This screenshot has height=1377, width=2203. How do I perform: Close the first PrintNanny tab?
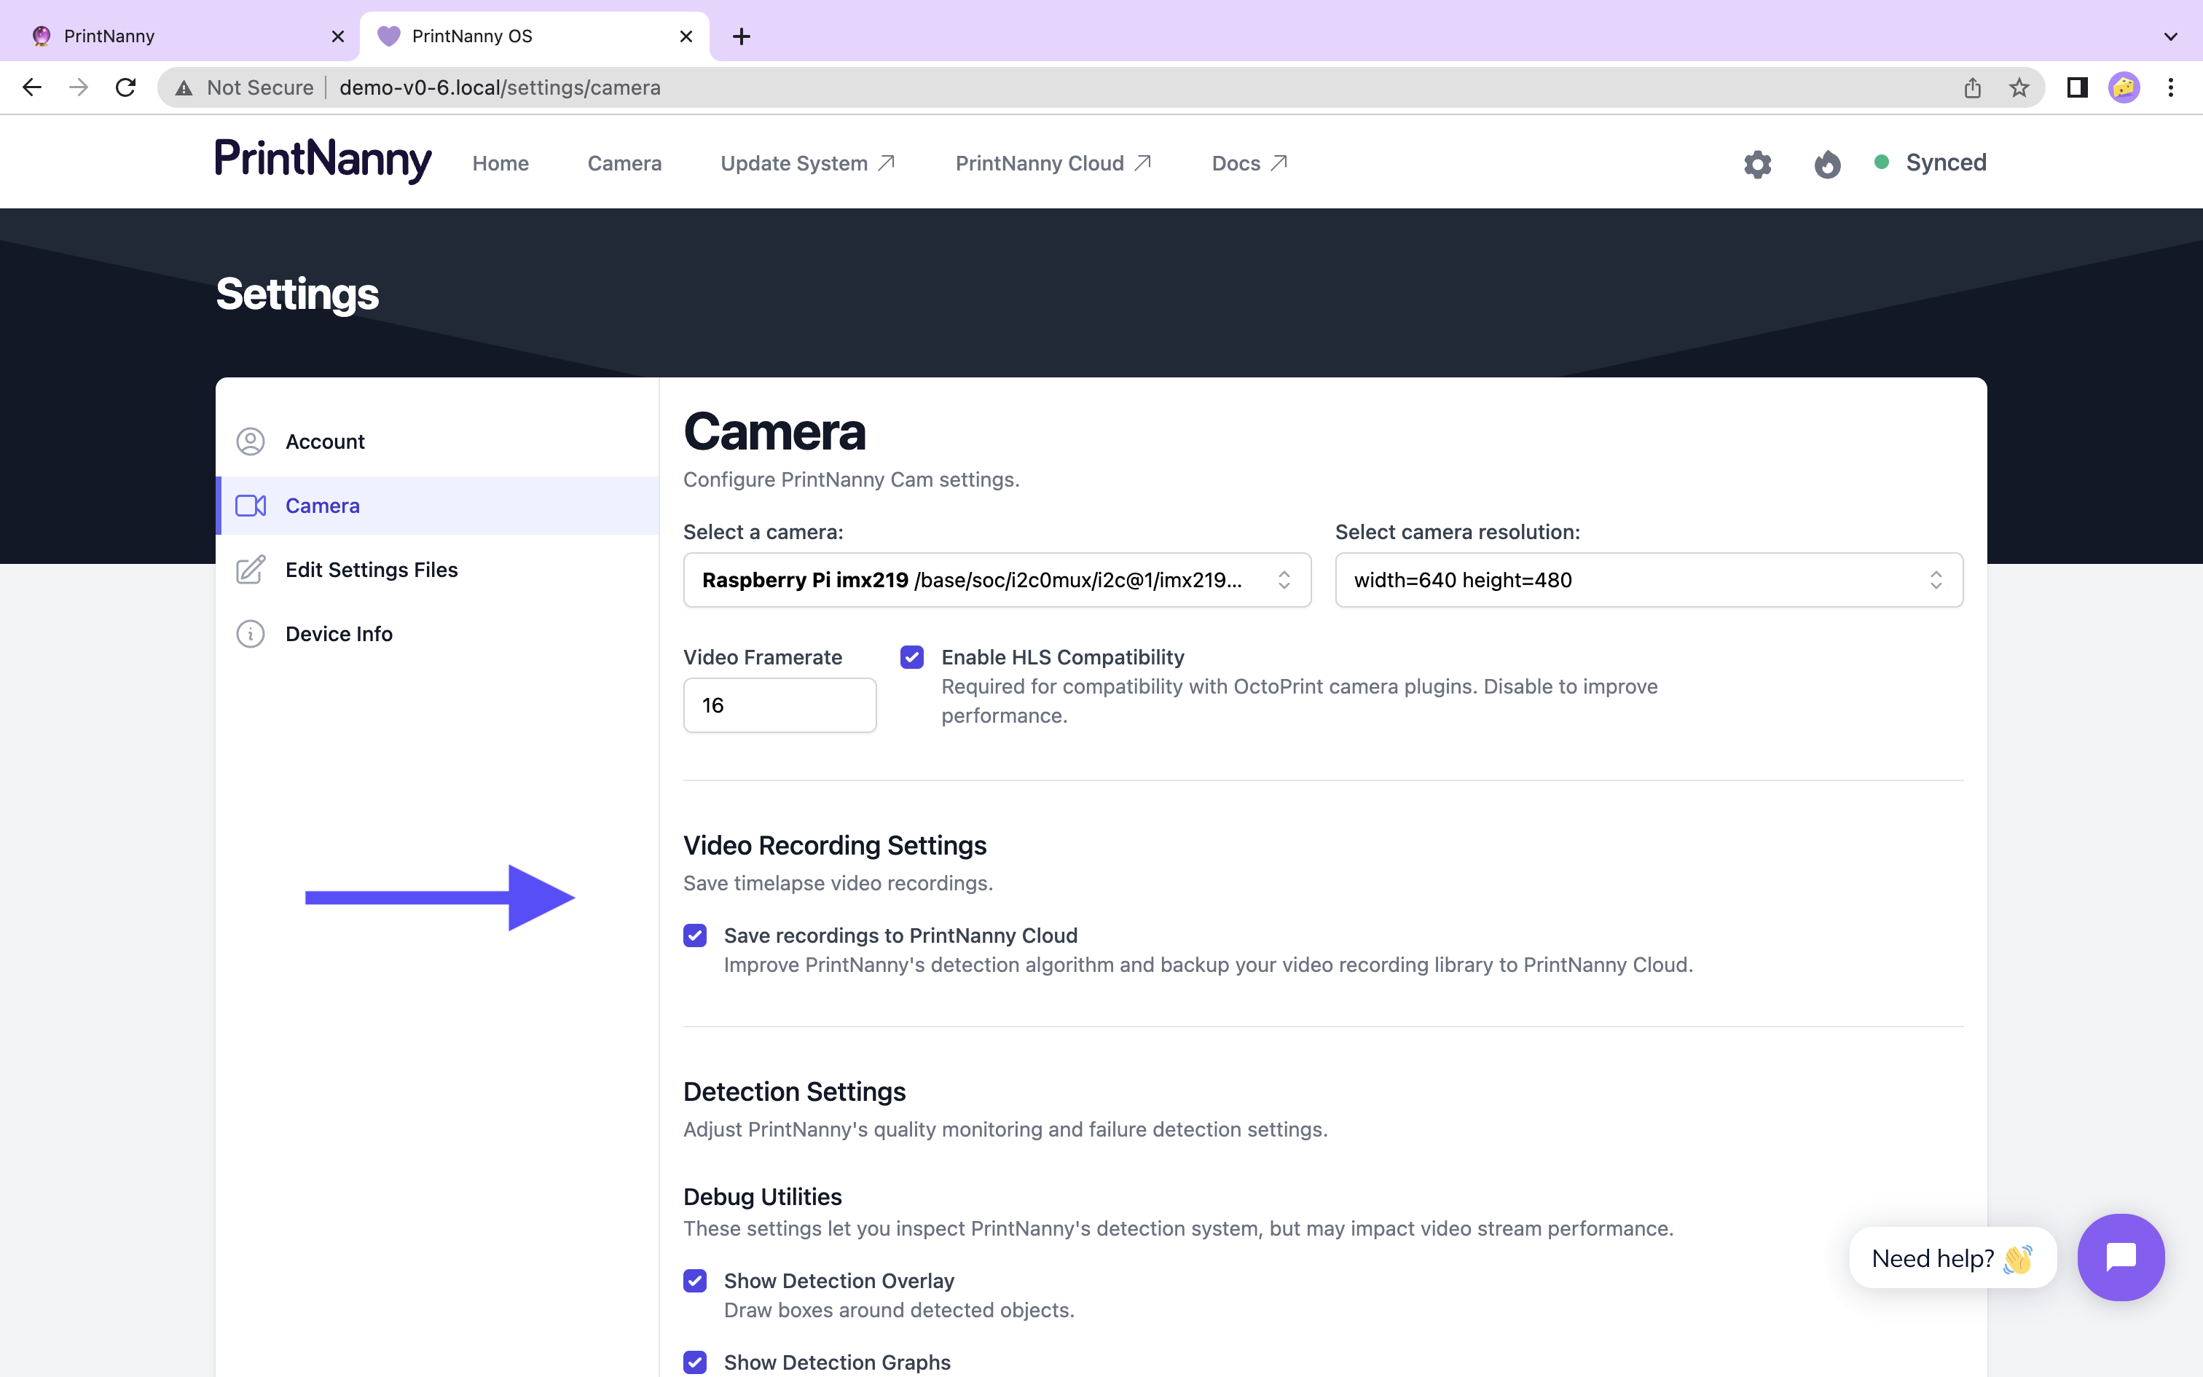(338, 36)
